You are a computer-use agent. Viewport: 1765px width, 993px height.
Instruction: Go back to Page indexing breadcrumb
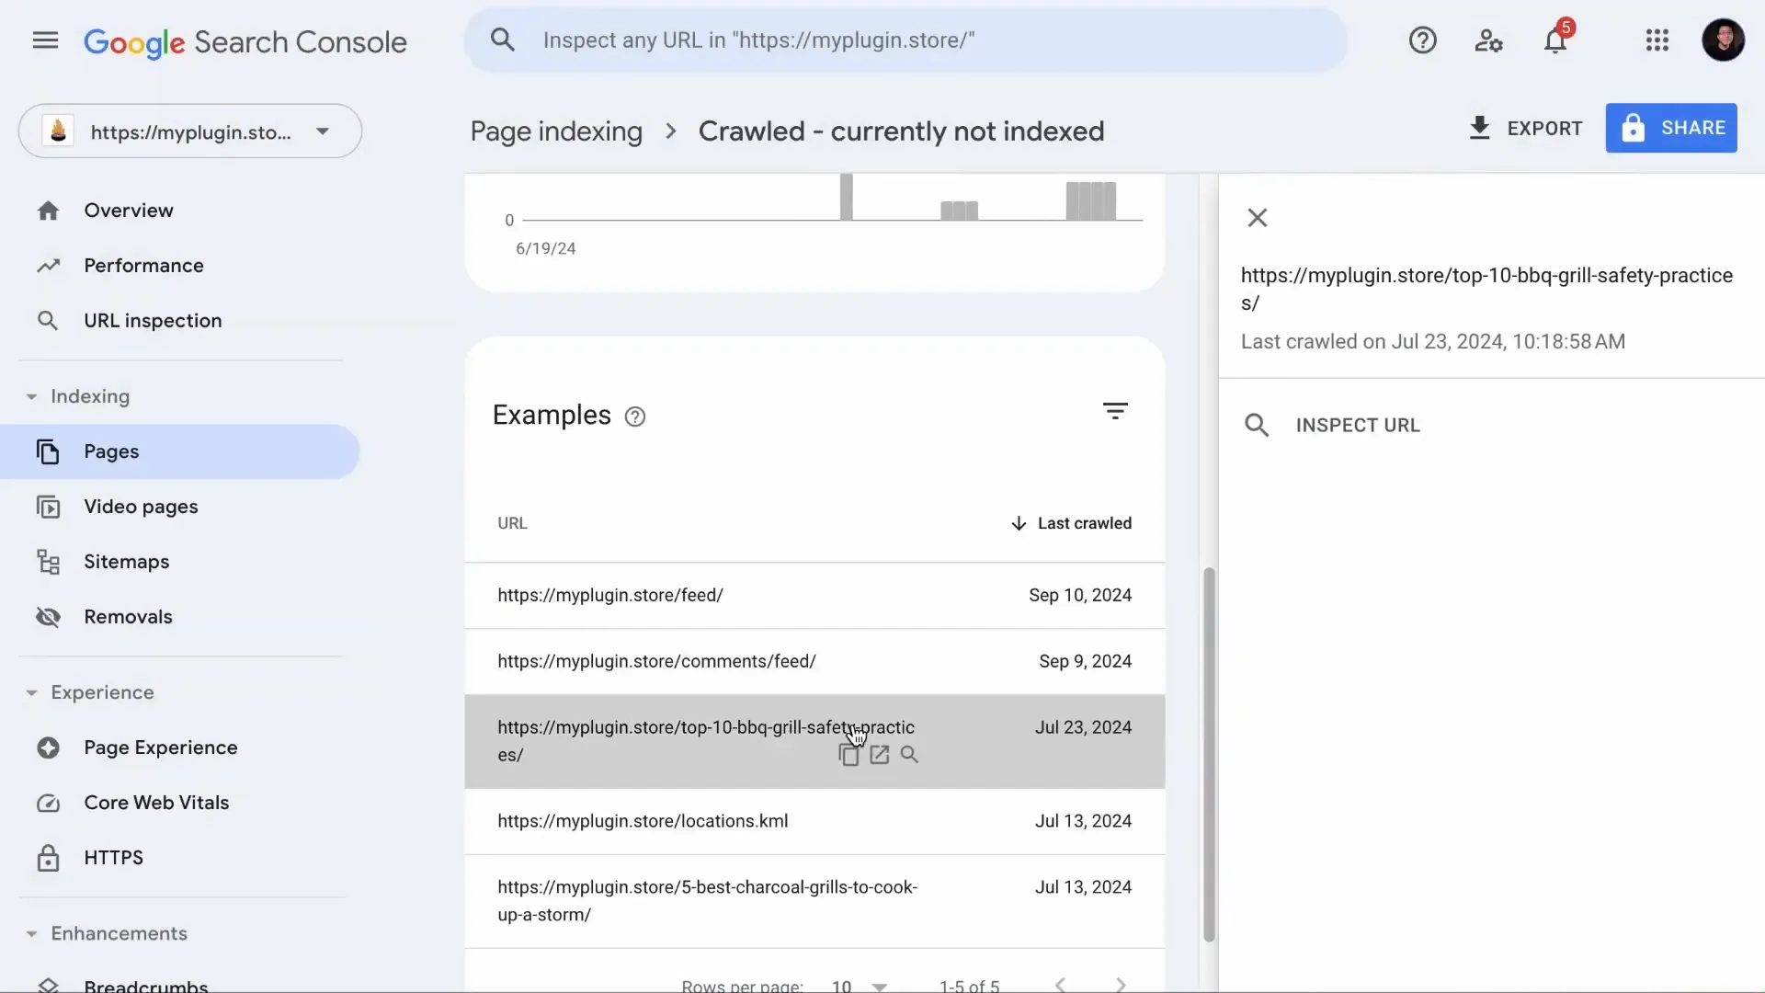tap(556, 131)
